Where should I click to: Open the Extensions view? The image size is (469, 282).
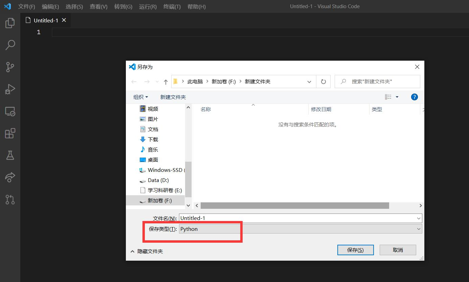10,133
